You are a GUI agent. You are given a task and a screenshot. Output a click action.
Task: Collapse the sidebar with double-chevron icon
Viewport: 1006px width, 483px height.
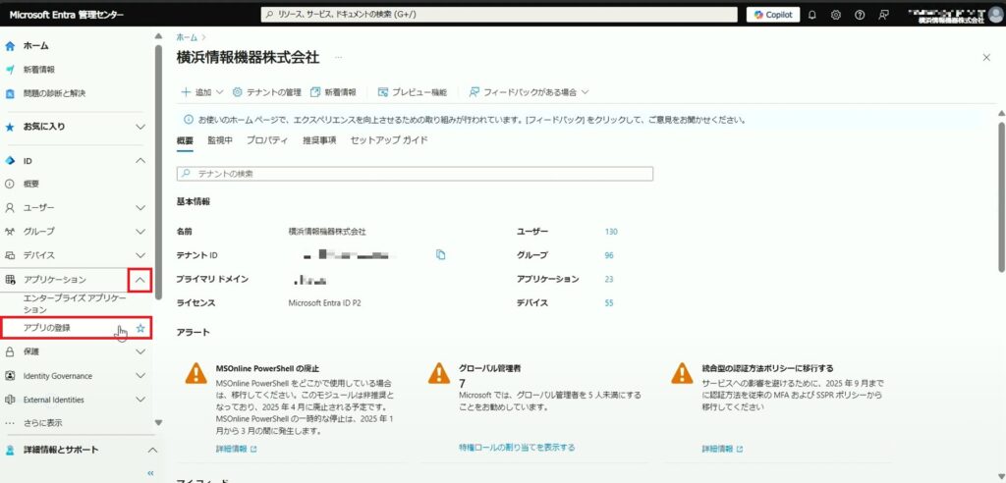[151, 473]
